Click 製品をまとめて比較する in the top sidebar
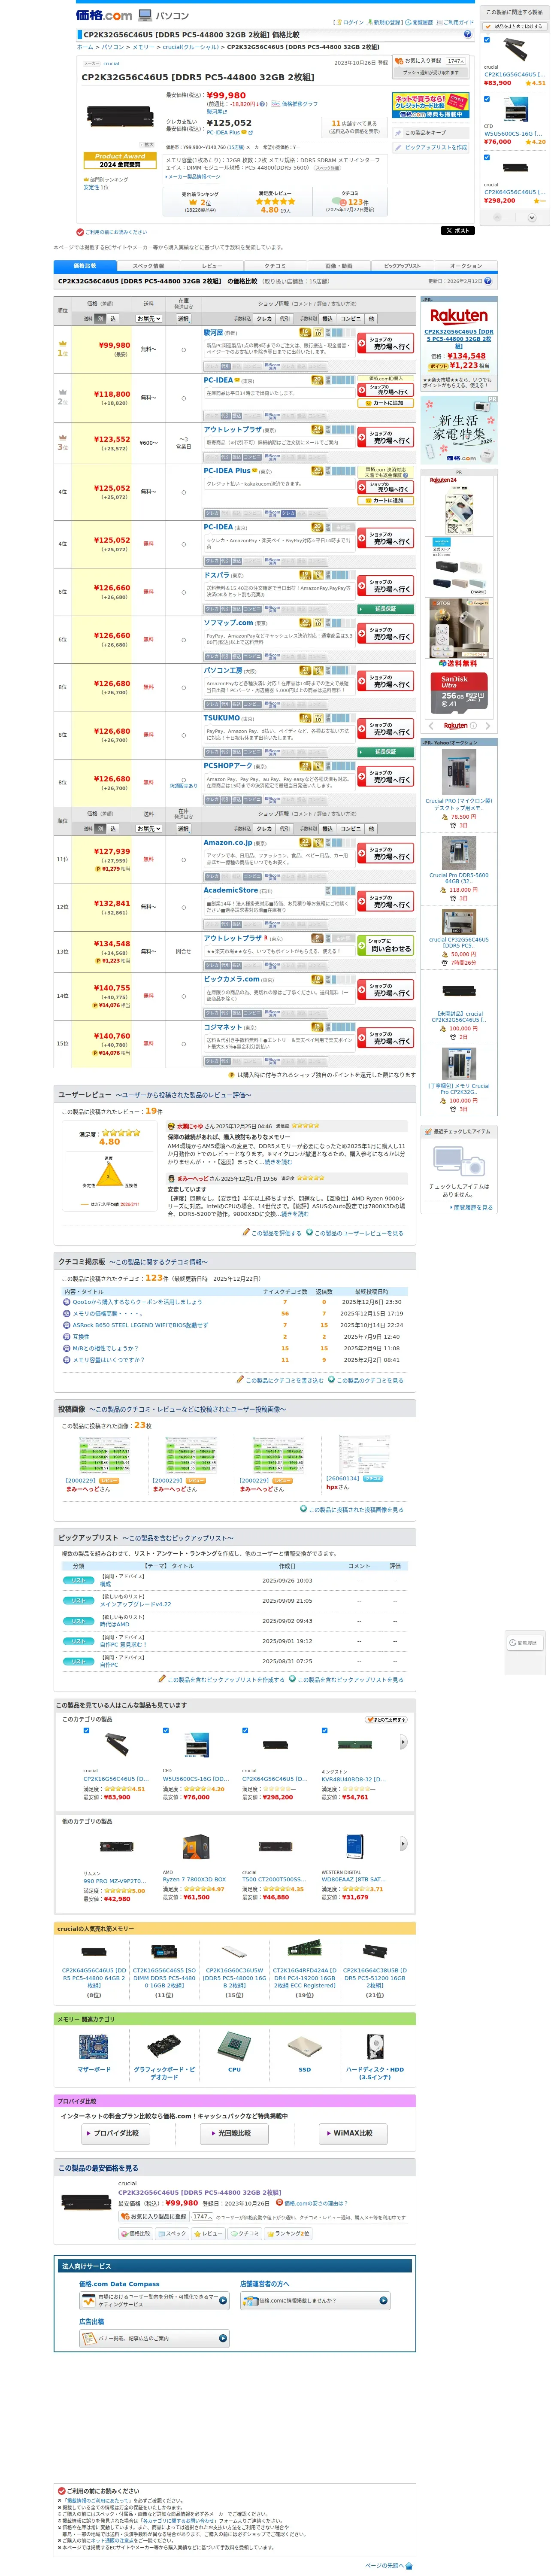The width and height of the screenshot is (551, 2576). [514, 26]
